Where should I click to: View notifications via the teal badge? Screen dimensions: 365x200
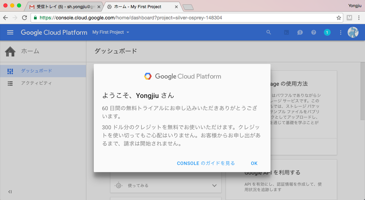pos(327,32)
